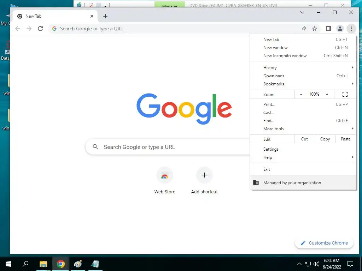The width and height of the screenshot is (362, 271).
Task: Expand the Bookmarks submenu
Action: tap(303, 84)
